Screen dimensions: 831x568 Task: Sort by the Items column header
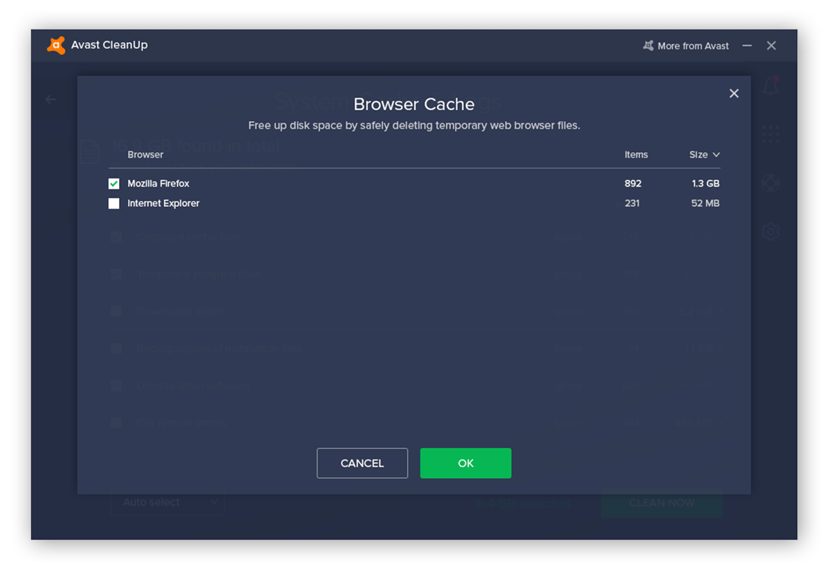tap(636, 155)
